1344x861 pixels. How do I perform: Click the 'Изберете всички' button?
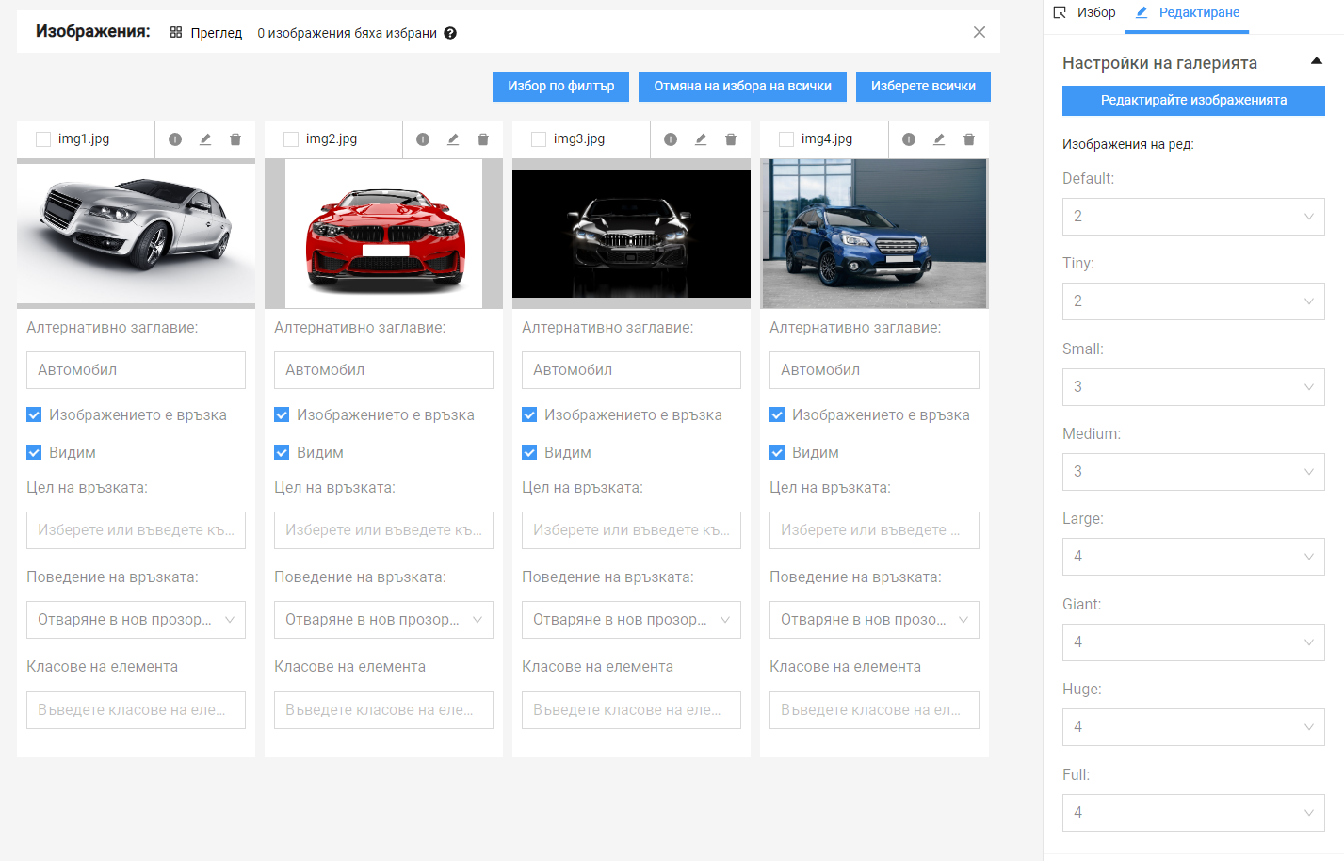(922, 86)
